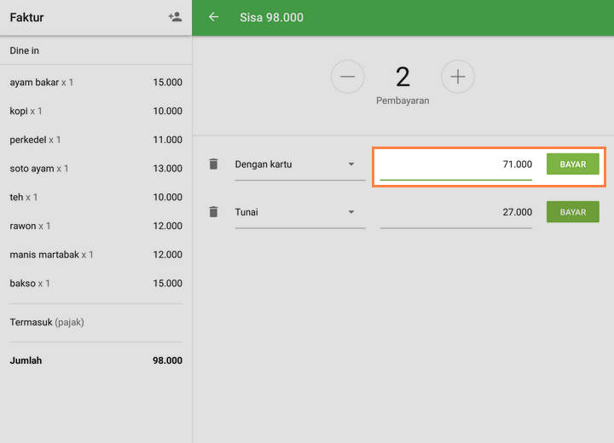
Task: Click the bakso invoice row
Action: tap(96, 284)
